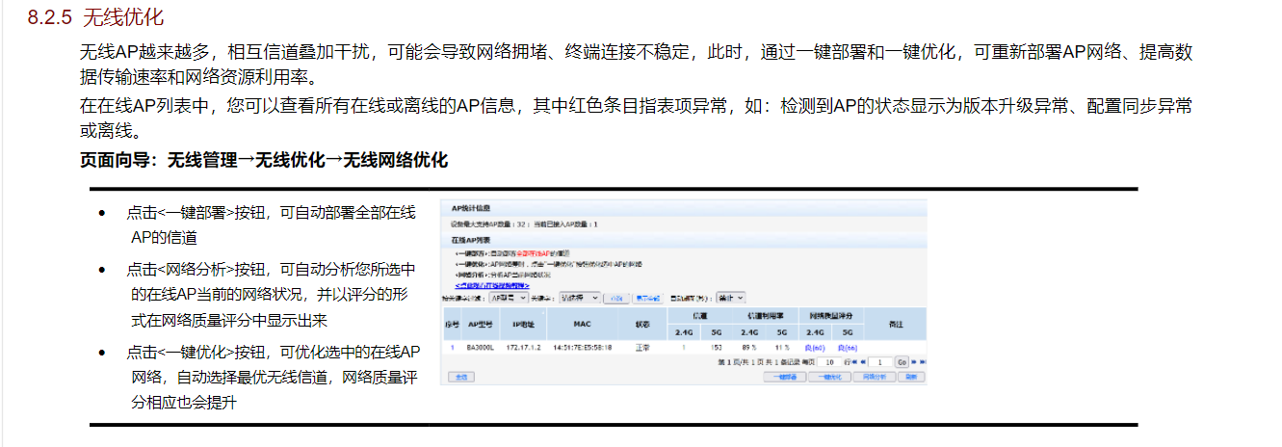Click the 在线AP列表 section title
The image size is (1282, 447).
click(x=471, y=239)
